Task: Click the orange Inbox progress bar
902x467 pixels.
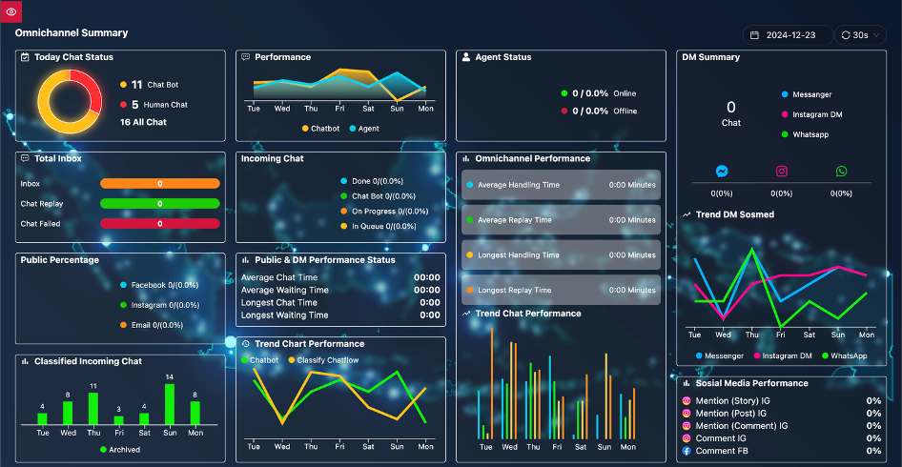Action: pos(160,183)
